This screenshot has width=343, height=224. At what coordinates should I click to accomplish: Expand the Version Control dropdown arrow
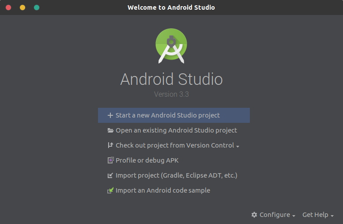point(238,146)
